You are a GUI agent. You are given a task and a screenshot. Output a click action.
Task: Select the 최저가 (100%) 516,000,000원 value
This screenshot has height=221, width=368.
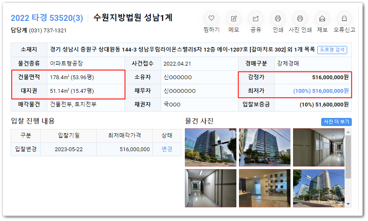tap(321, 91)
